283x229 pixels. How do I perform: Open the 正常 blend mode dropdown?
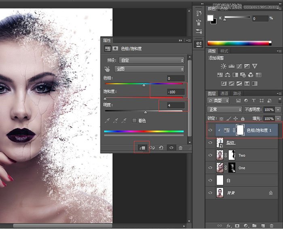[224, 109]
